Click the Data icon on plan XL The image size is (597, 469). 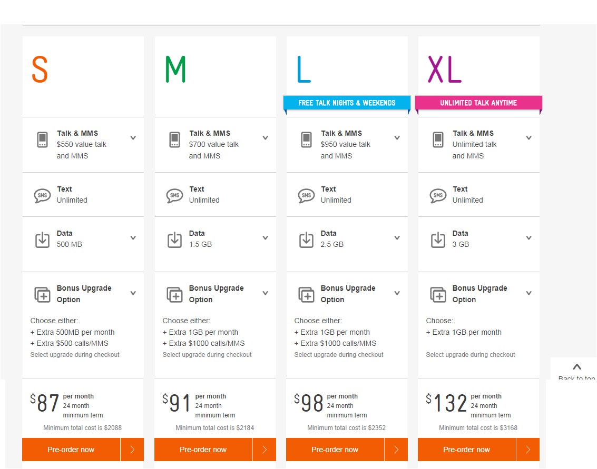(x=438, y=239)
